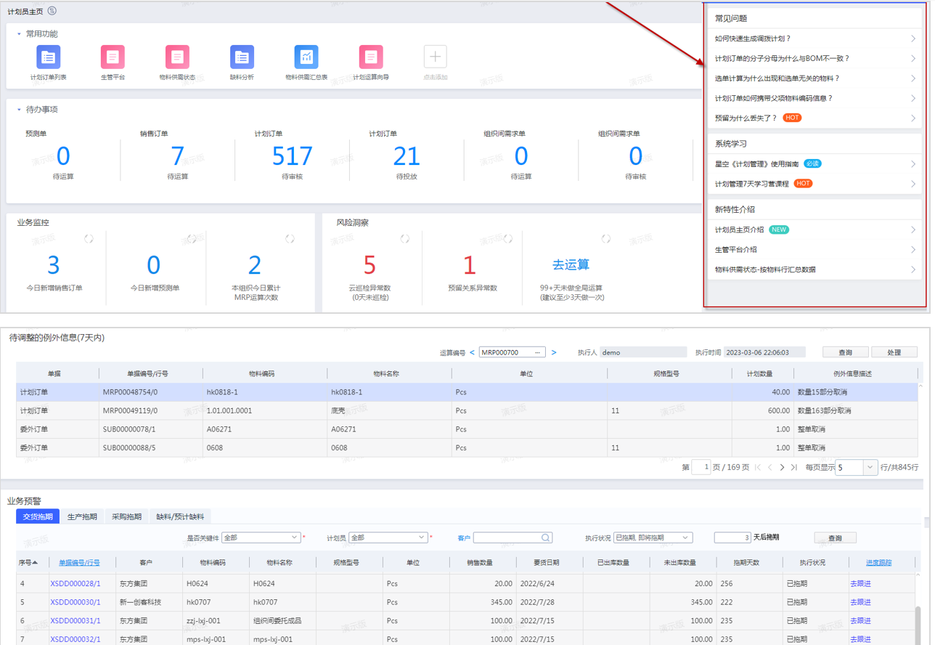Screen dimensions: 935x645
Task: Collapse the 常用功能 section
Action: tap(20, 34)
